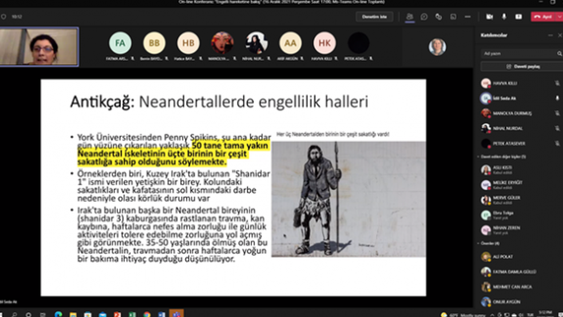Open the more actions ellipsis in meeting toolbar
Image resolution: width=563 pixels, height=317 pixels.
click(x=468, y=17)
